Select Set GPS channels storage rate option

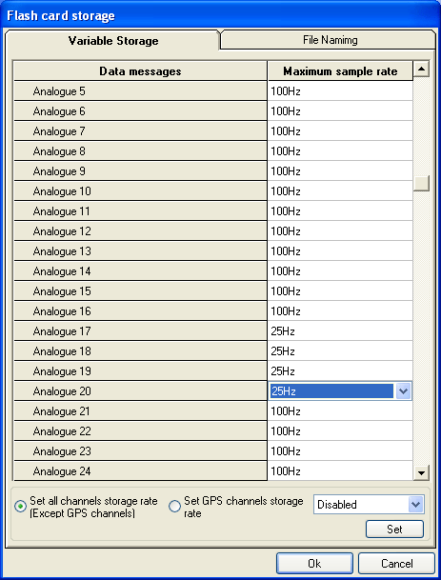coord(174,507)
